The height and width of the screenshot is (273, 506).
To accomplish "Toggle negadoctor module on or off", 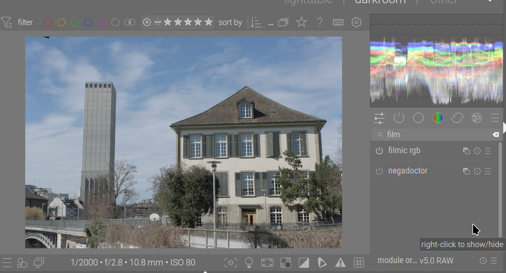I will coord(379,171).
